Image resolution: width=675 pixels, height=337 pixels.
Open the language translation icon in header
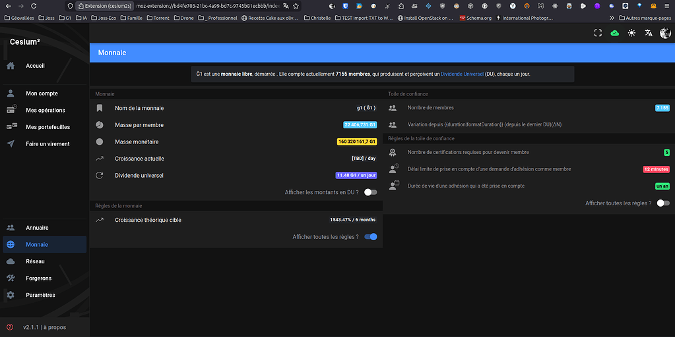[649, 33]
